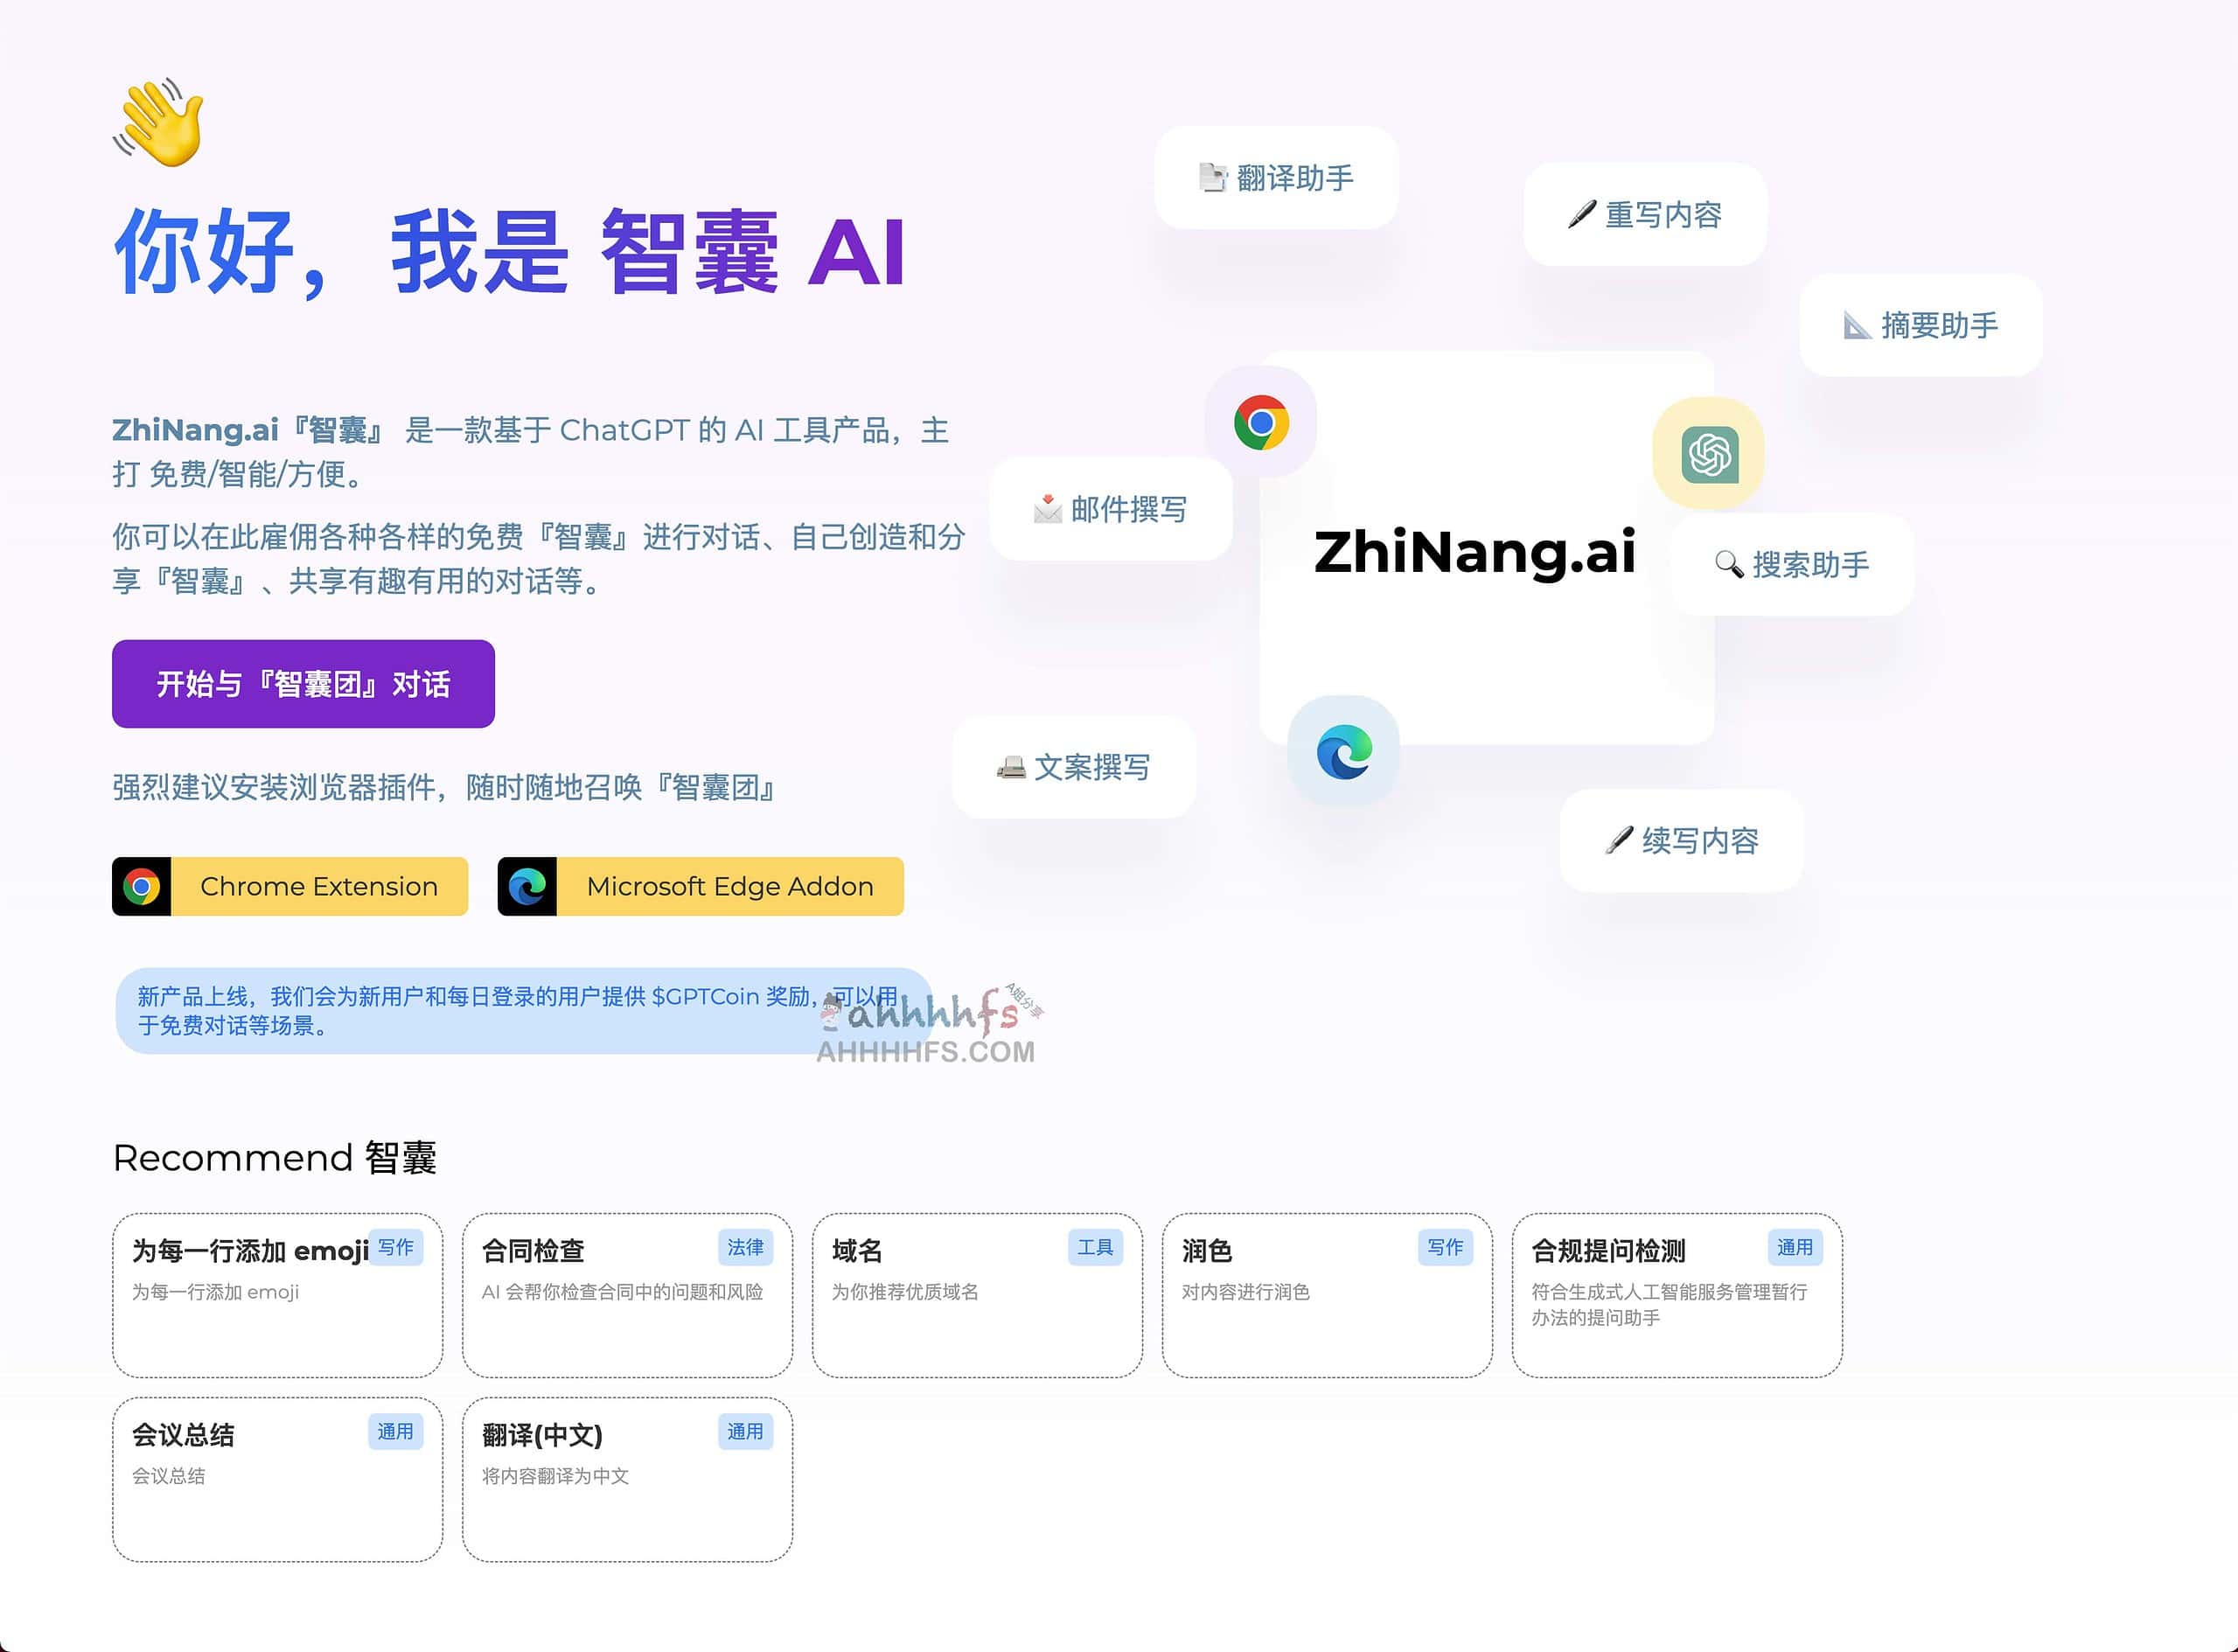
Task: Click the 写作 tag on the emoji card
Action: tap(396, 1248)
